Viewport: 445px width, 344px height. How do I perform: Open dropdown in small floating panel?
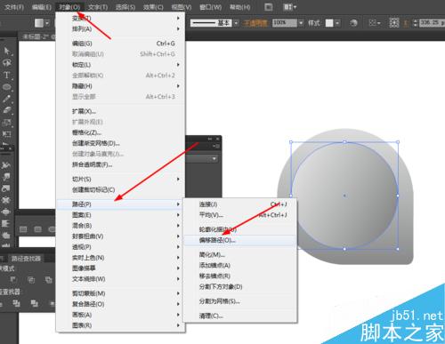(x=214, y=159)
